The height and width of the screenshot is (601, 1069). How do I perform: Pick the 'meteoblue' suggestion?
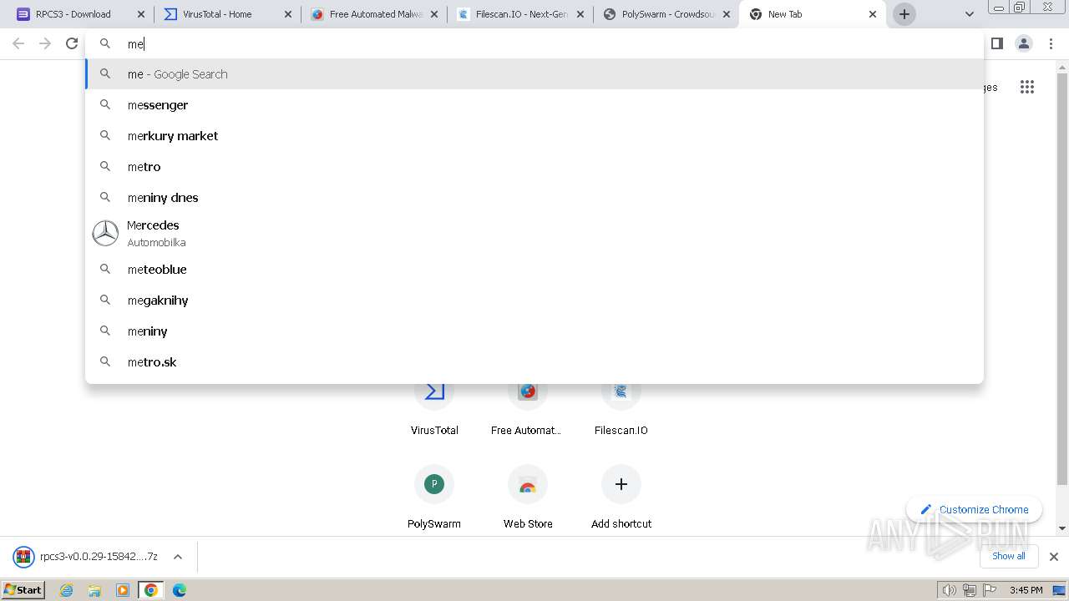(x=534, y=270)
